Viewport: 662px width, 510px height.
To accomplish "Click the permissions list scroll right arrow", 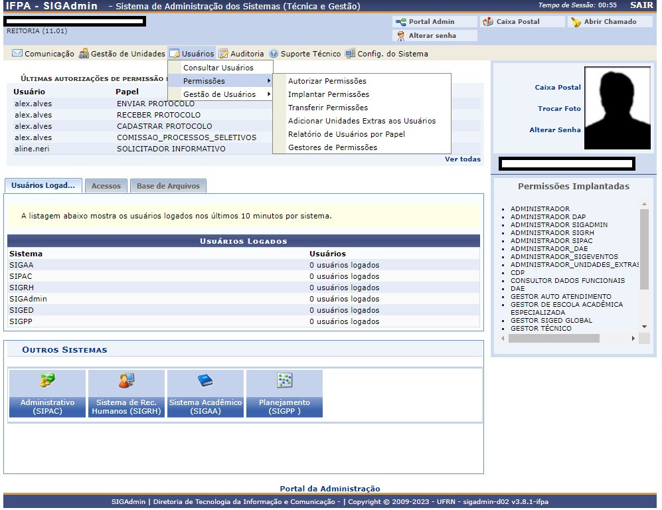I will tap(633, 338).
